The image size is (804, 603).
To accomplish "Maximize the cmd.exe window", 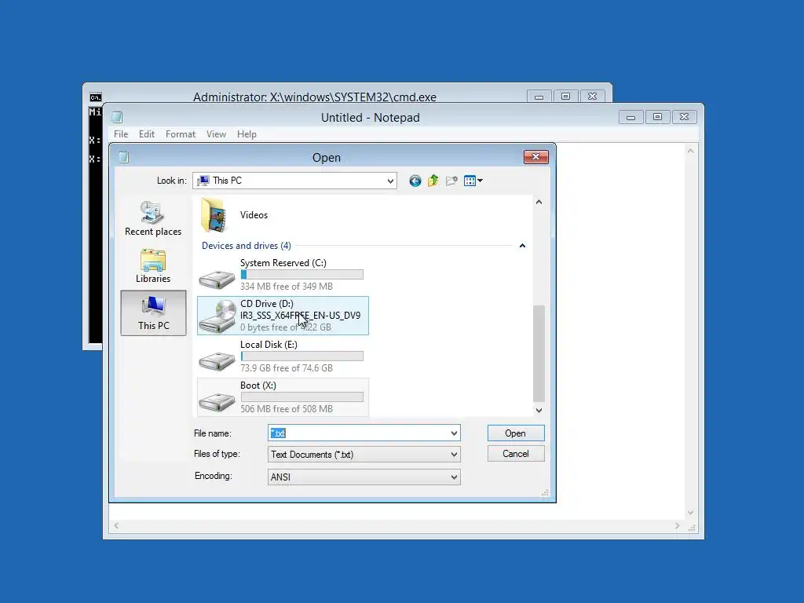I will 565,97.
